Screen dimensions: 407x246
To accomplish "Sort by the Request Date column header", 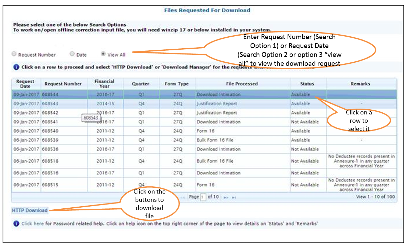I will coord(25,84).
